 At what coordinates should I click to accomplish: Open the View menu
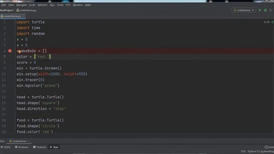[x=11, y=5]
